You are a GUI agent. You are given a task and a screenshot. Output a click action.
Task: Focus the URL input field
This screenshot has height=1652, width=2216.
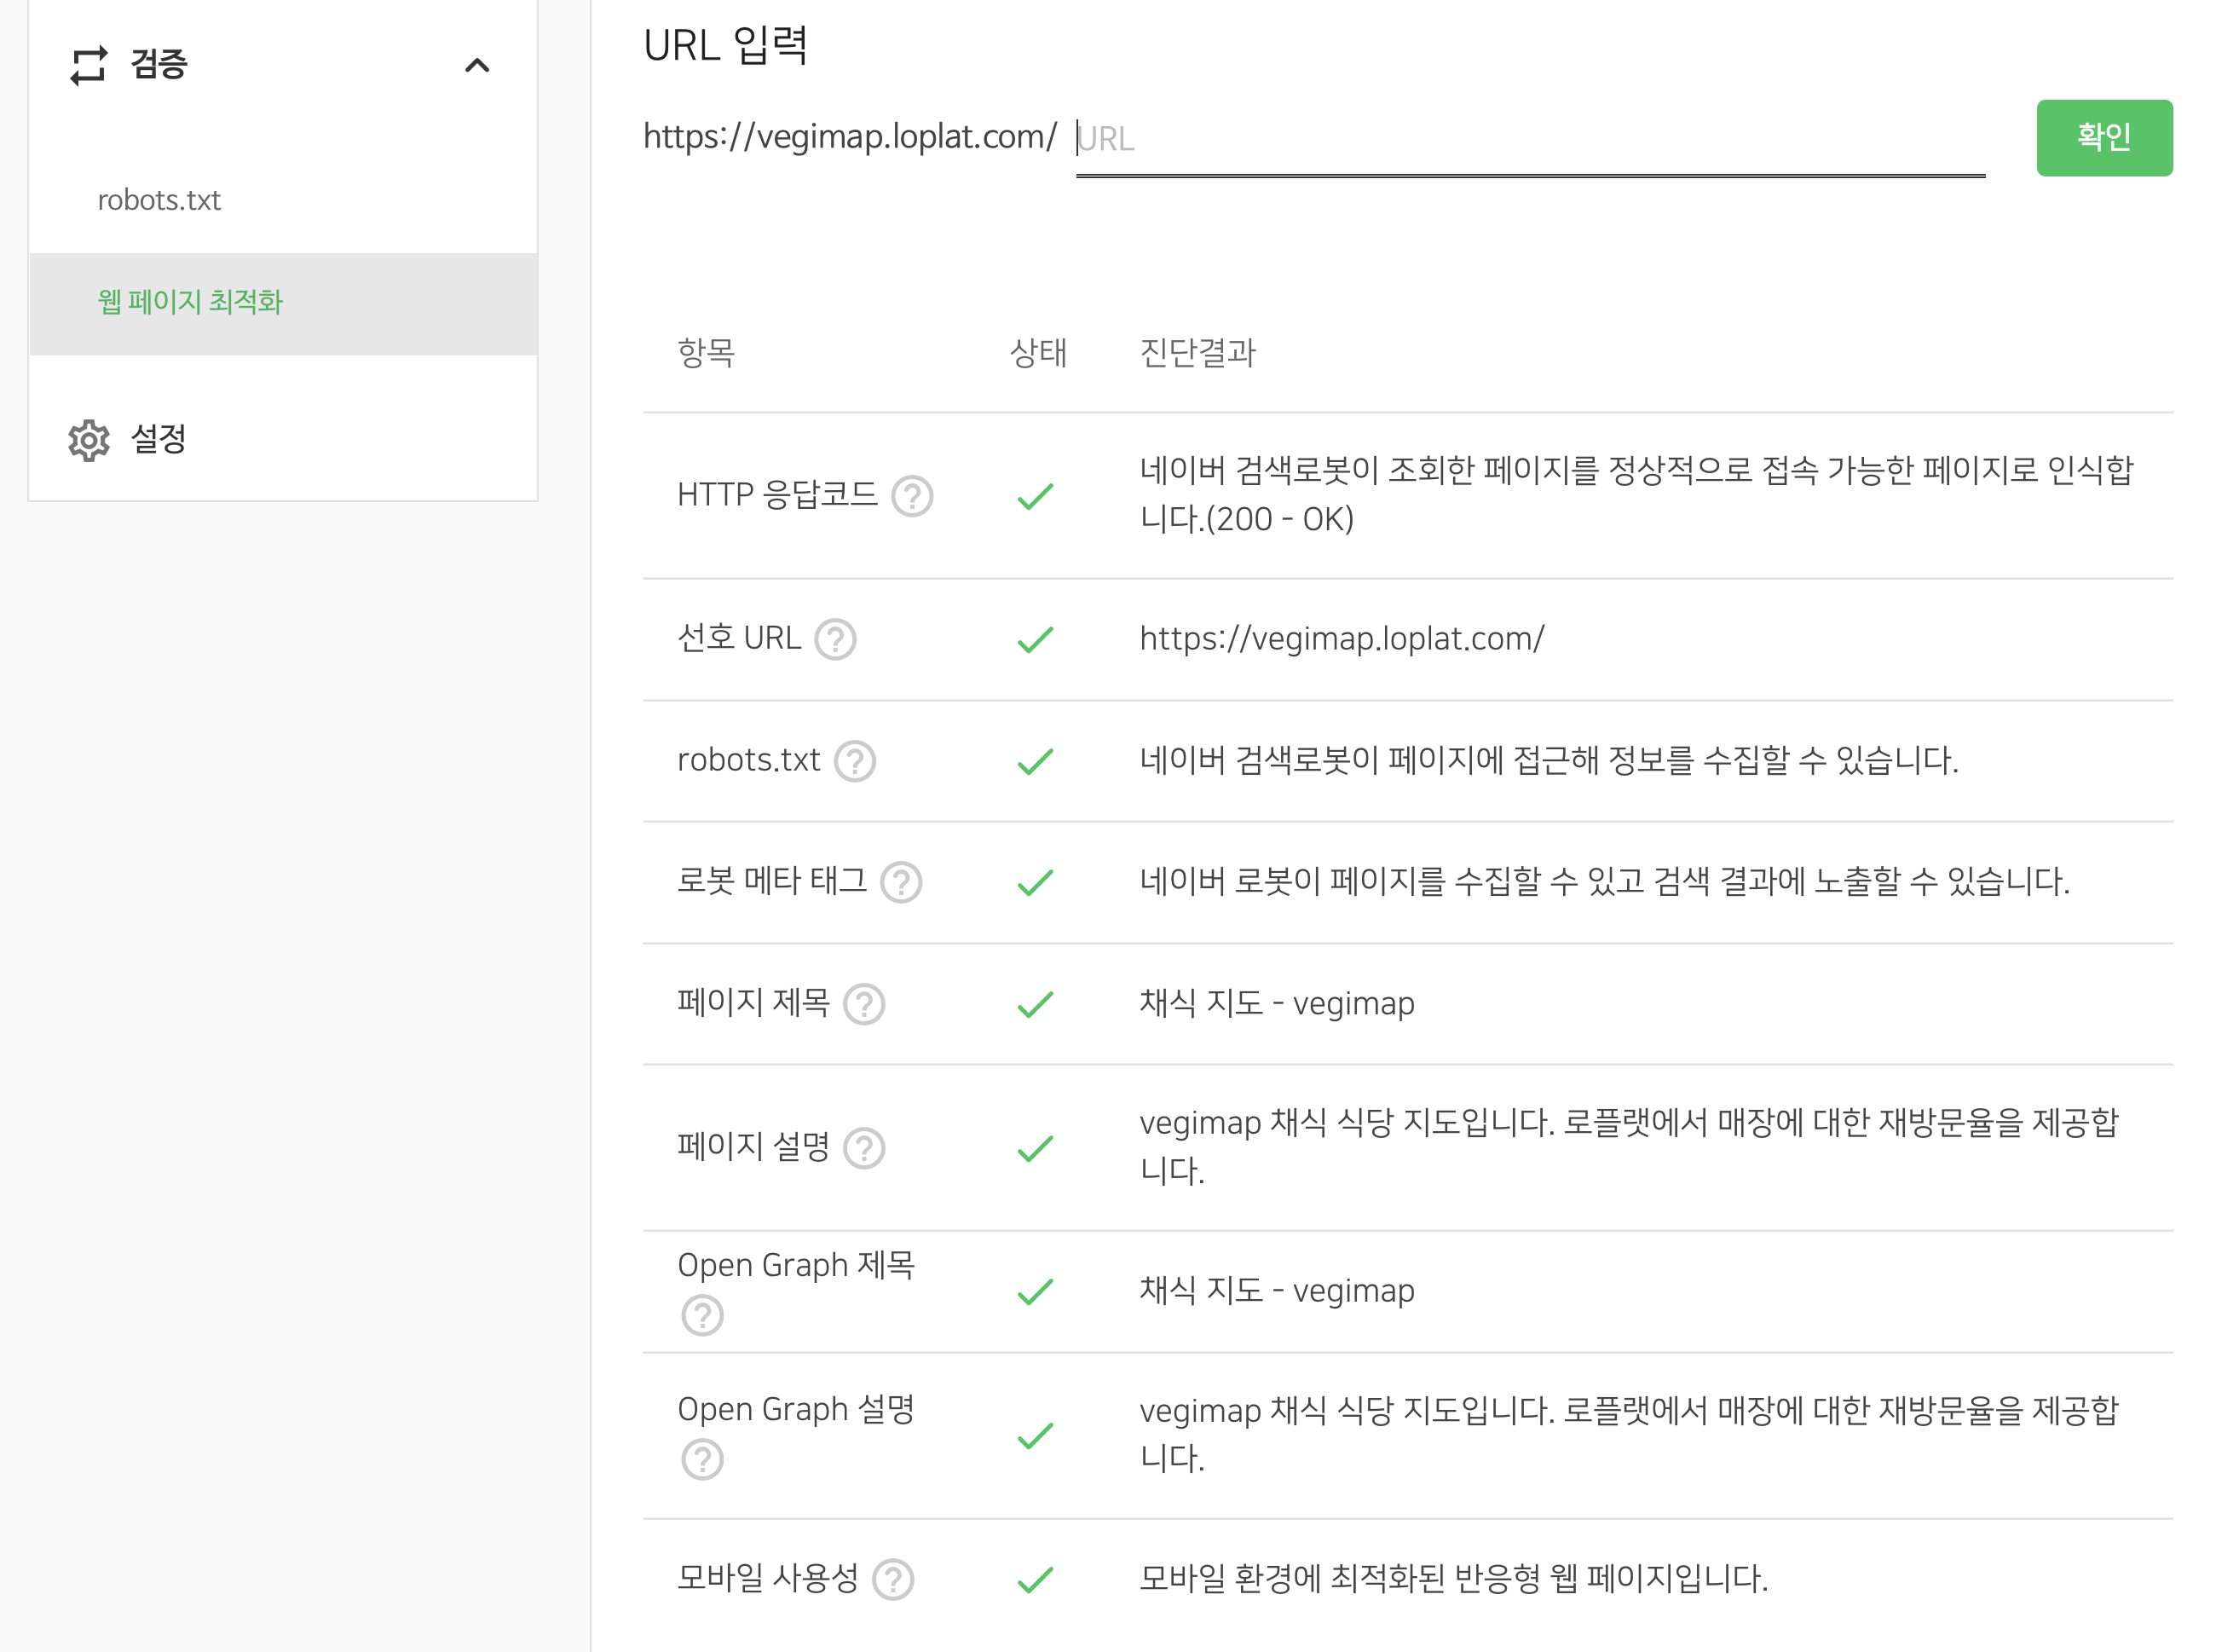coord(1530,138)
